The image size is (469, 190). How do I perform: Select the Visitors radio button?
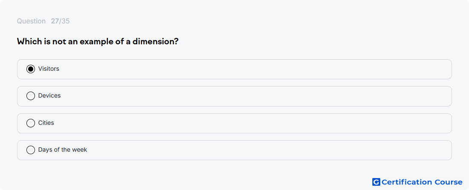[31, 69]
